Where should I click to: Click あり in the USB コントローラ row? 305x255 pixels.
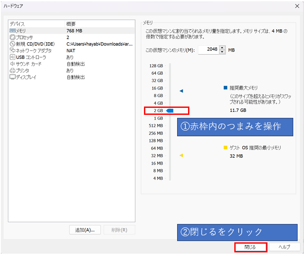tap(70, 57)
